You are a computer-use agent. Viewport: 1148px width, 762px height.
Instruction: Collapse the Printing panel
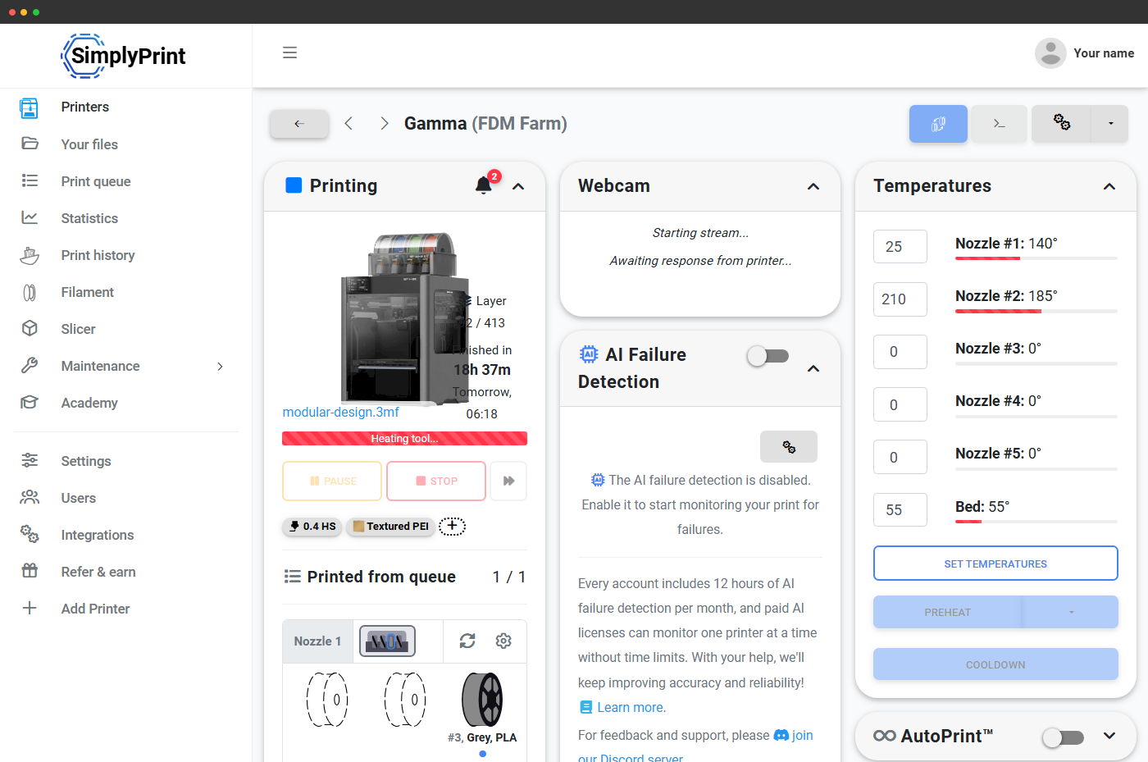[518, 186]
